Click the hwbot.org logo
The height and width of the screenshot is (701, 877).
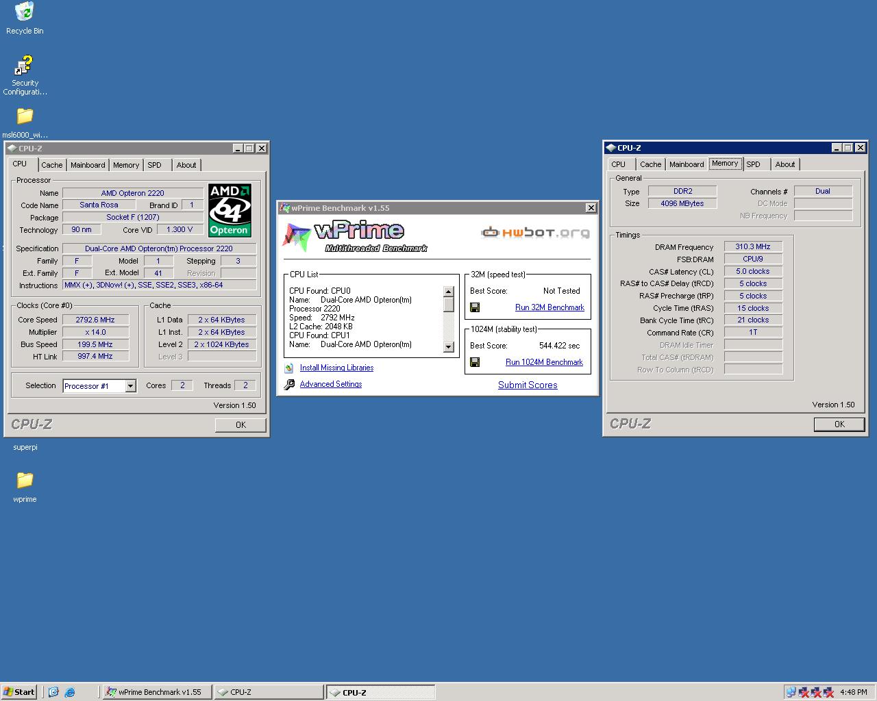[x=535, y=233]
